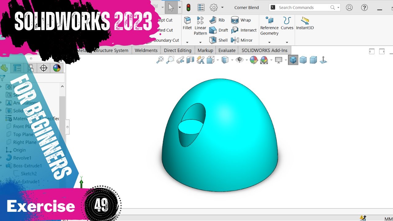Switch to the Weldments tab
The height and width of the screenshot is (221, 393).
click(146, 50)
